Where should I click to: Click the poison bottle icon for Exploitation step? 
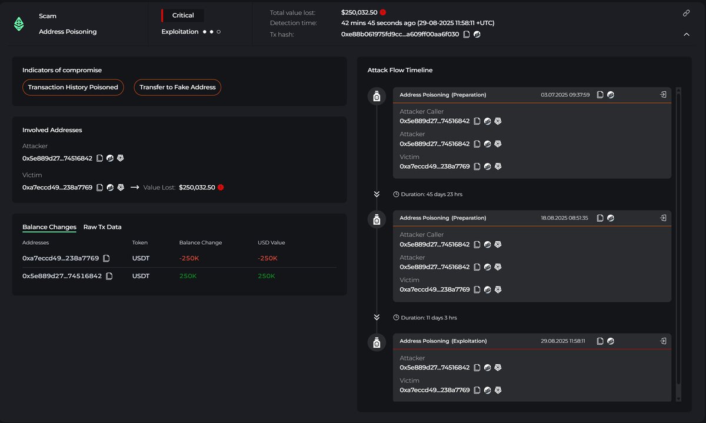[x=377, y=342]
